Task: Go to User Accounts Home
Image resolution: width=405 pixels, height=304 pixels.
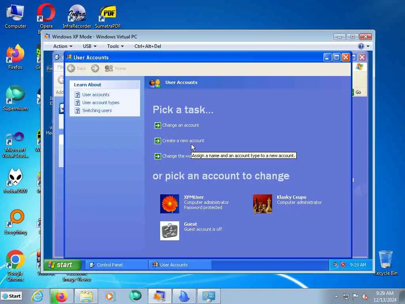Action: (115, 68)
